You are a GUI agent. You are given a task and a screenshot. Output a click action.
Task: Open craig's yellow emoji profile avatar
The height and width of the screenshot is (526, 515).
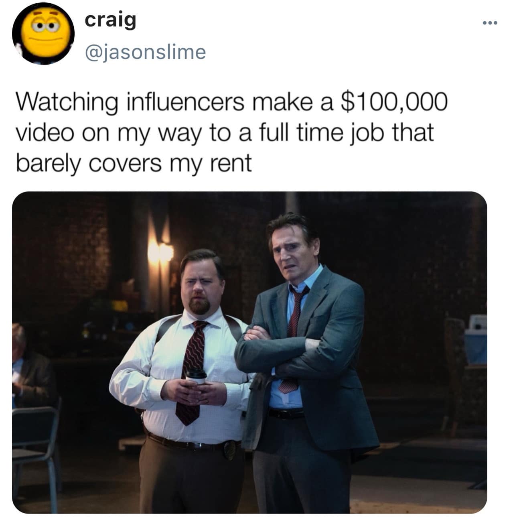43,33
